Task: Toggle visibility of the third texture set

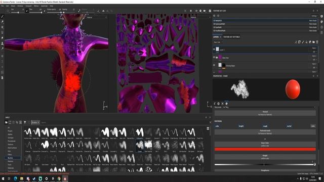Action: (x=214, y=27)
